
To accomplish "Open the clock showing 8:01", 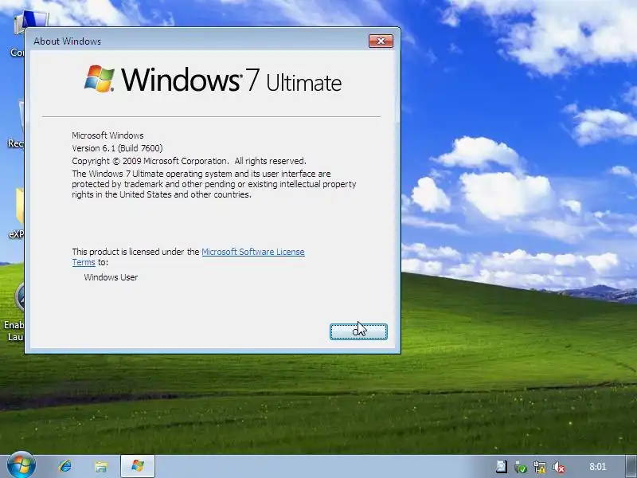I will tap(598, 467).
